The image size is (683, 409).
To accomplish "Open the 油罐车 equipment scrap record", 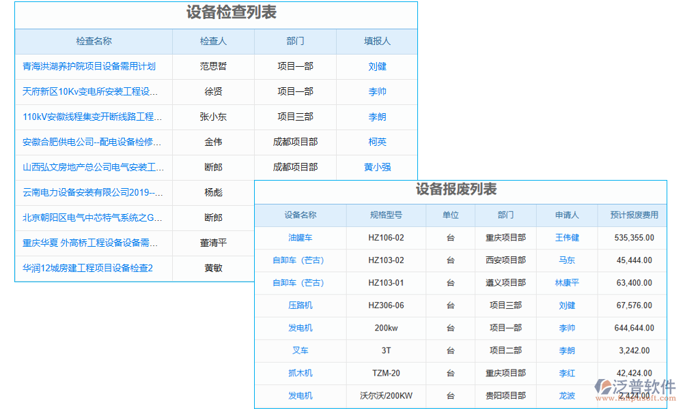I will (301, 238).
